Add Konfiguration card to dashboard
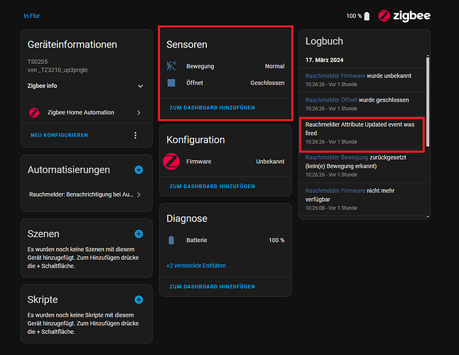Screen dimensions: 459x355 pos(212,186)
